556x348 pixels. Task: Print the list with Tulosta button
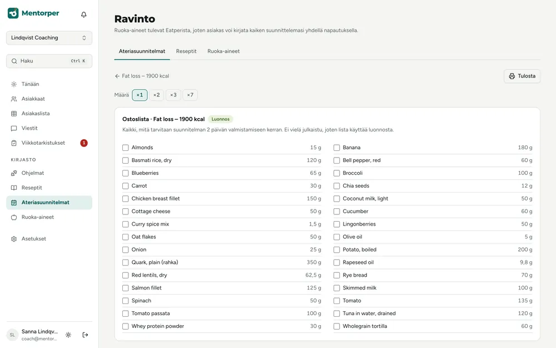522,76
